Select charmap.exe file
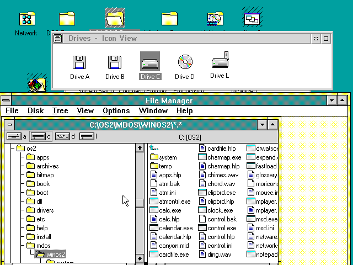The width and height of the screenshot is (353, 265). point(220,157)
